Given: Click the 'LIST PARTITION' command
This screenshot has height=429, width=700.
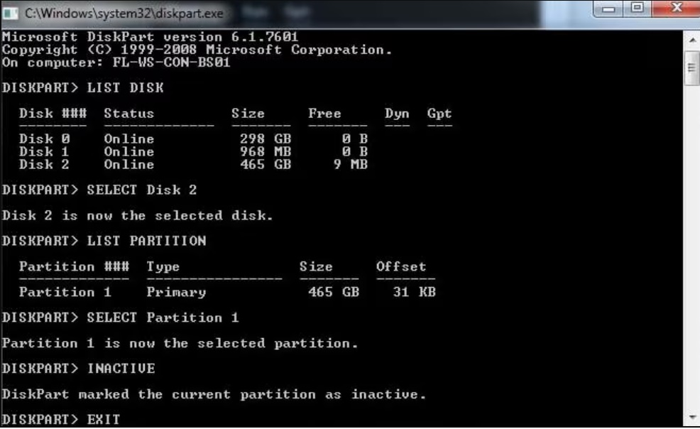Looking at the screenshot, I should tap(146, 241).
